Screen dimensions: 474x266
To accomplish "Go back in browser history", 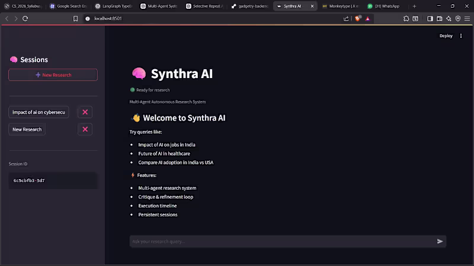I will 7,18.
